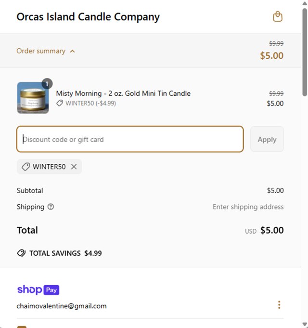308x328 pixels.
Task: Click the Misty Morning candle thumbnail
Action: tap(33, 98)
